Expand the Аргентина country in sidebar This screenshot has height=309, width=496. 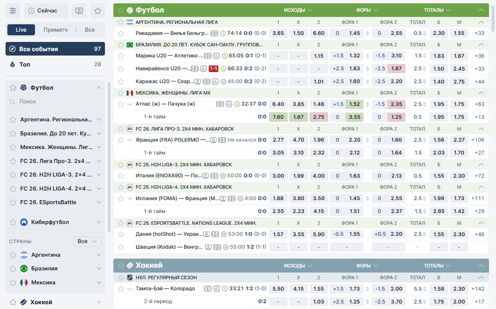99,255
